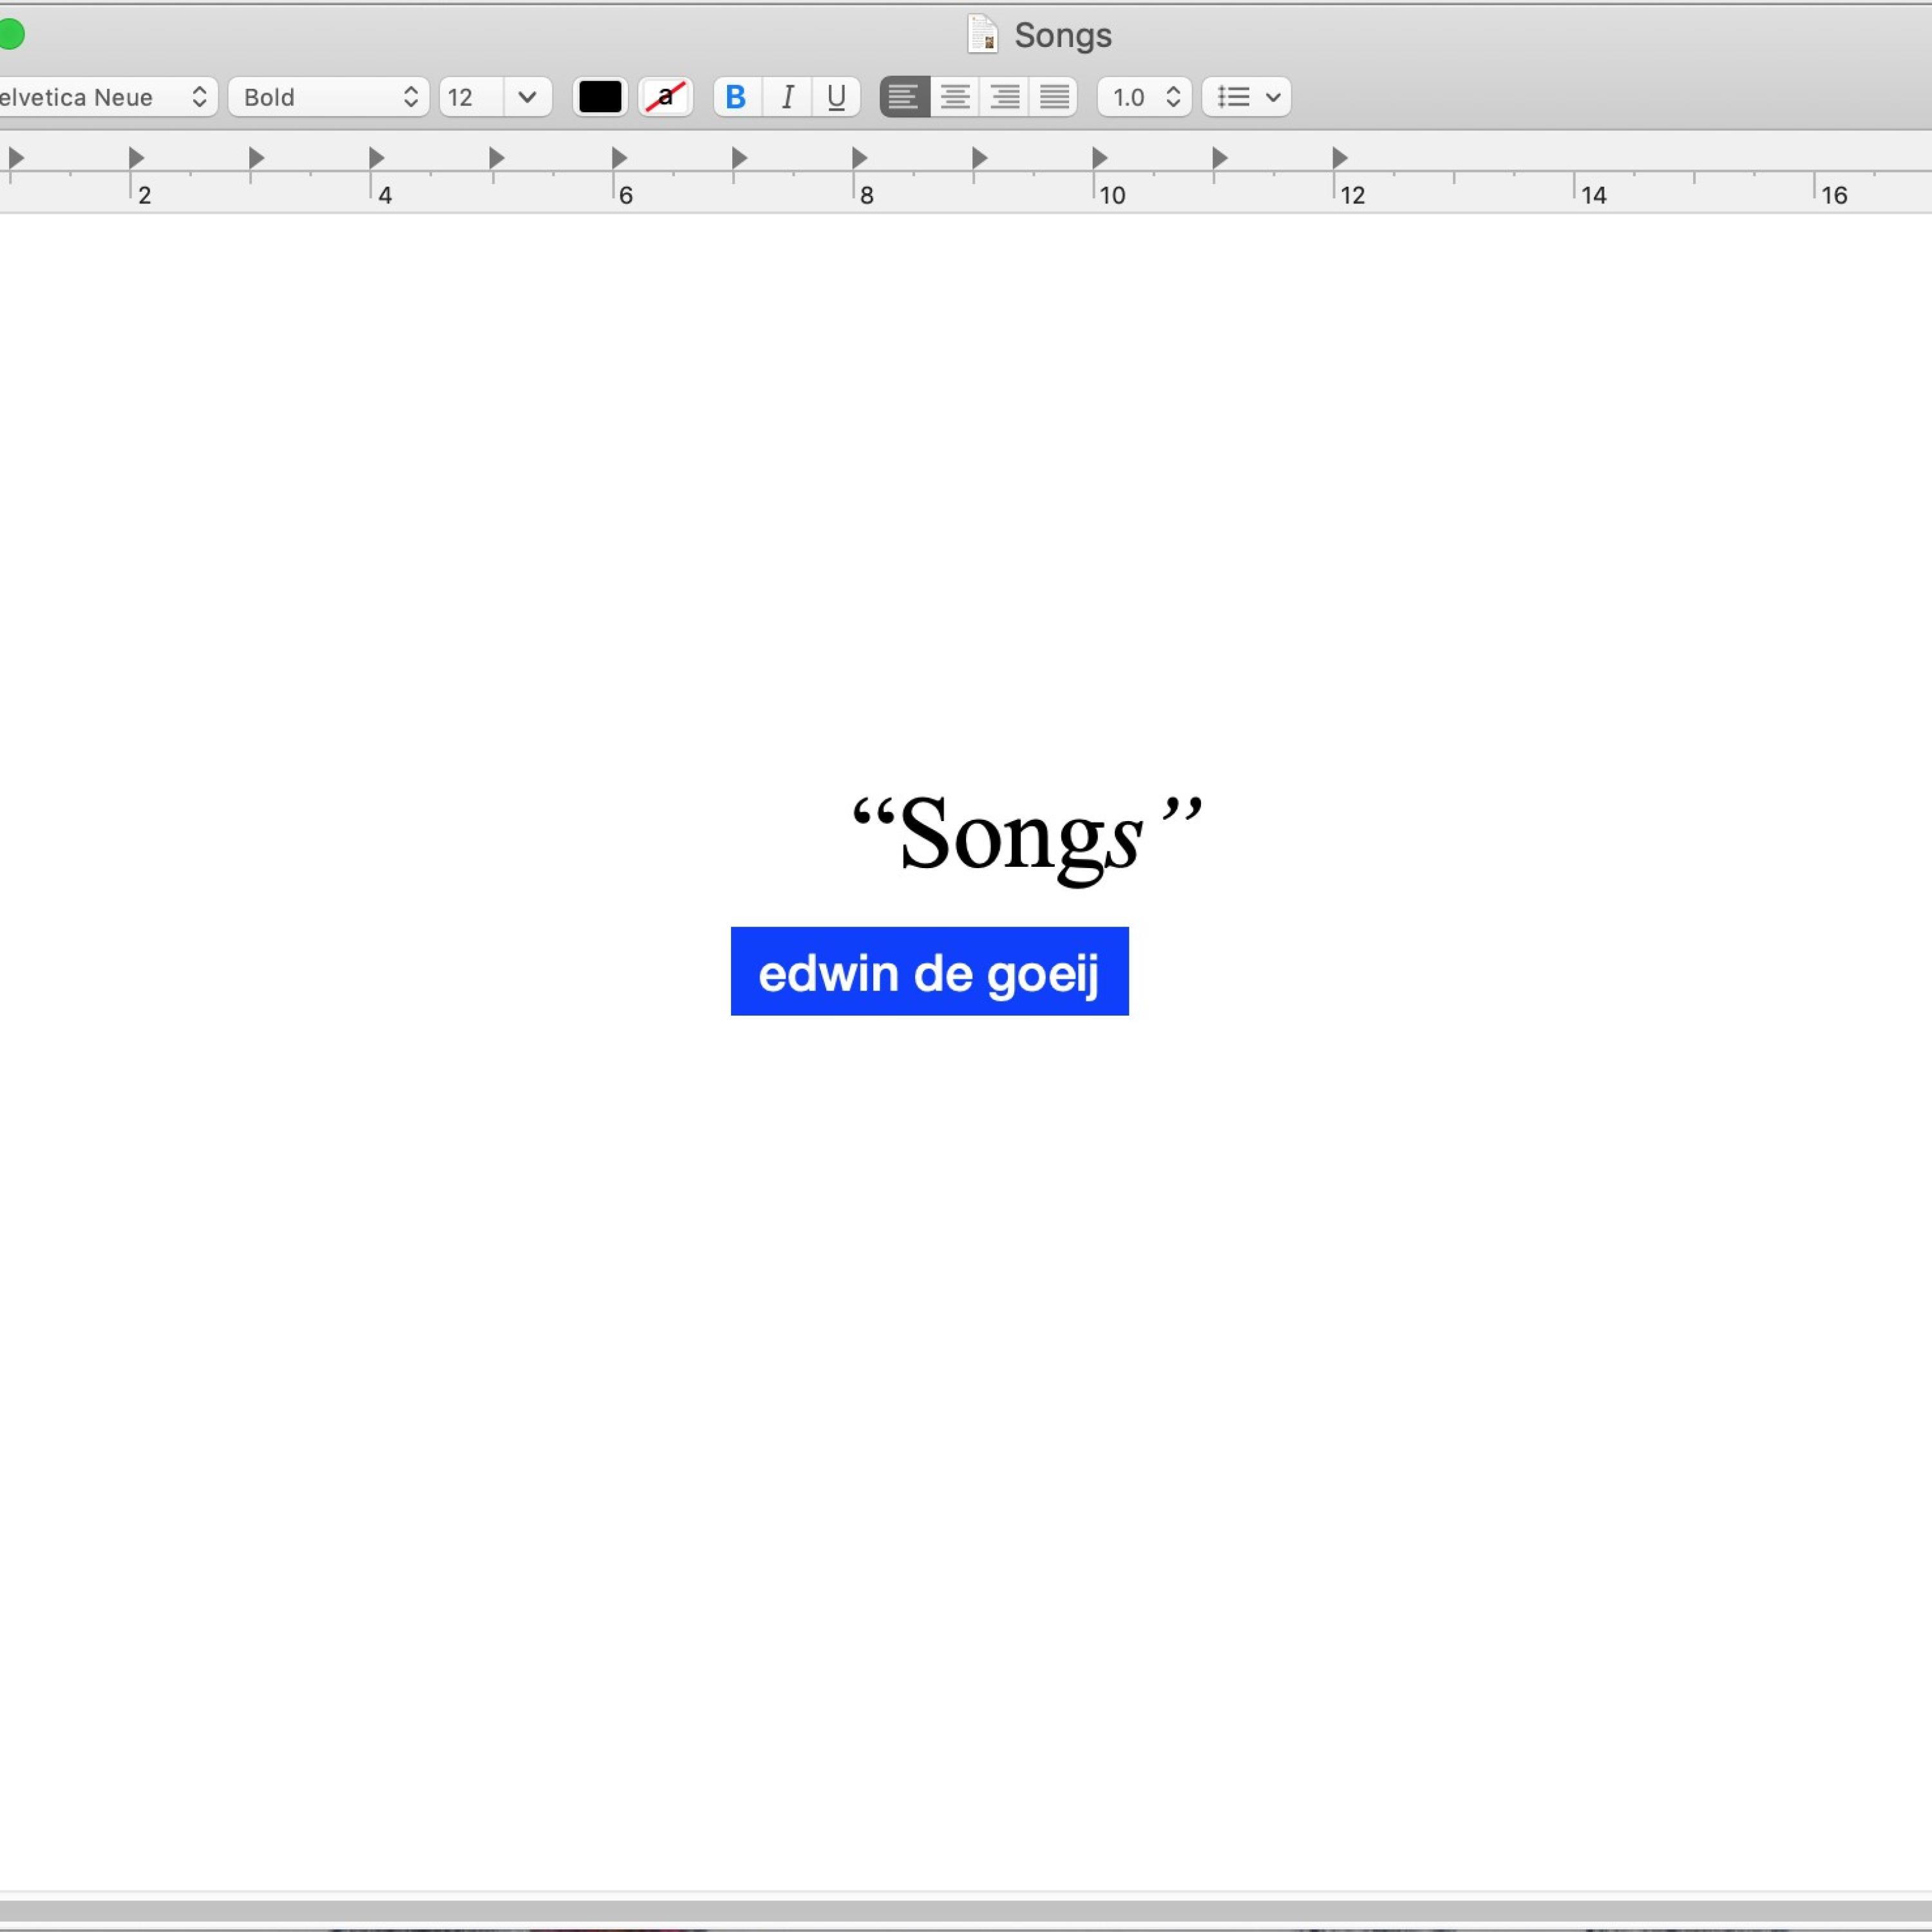Screen dimensions: 1932x1932
Task: Open text background color picker
Action: [x=665, y=97]
